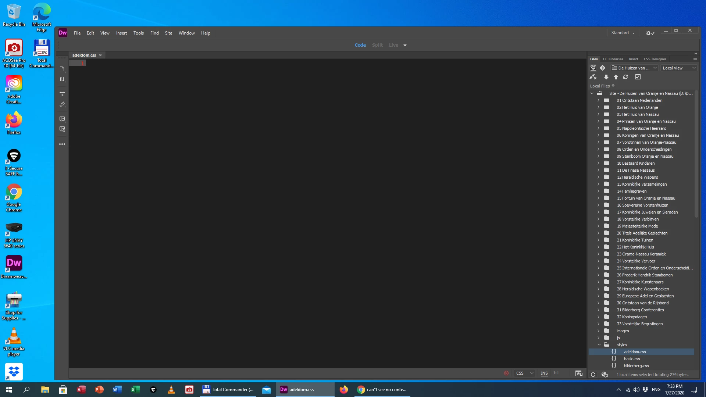Open the Local view dropdown
The height and width of the screenshot is (397, 706).
click(x=679, y=68)
